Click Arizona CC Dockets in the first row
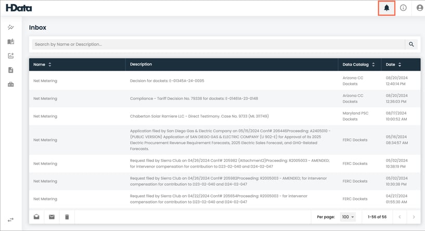The height and width of the screenshot is (231, 425). (353, 81)
